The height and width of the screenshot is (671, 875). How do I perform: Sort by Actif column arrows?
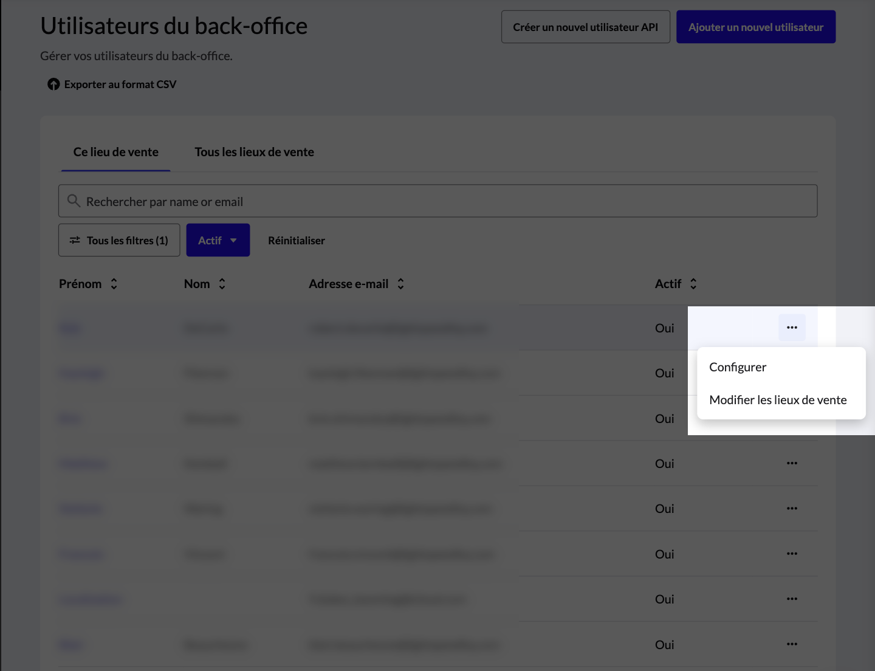click(x=693, y=284)
